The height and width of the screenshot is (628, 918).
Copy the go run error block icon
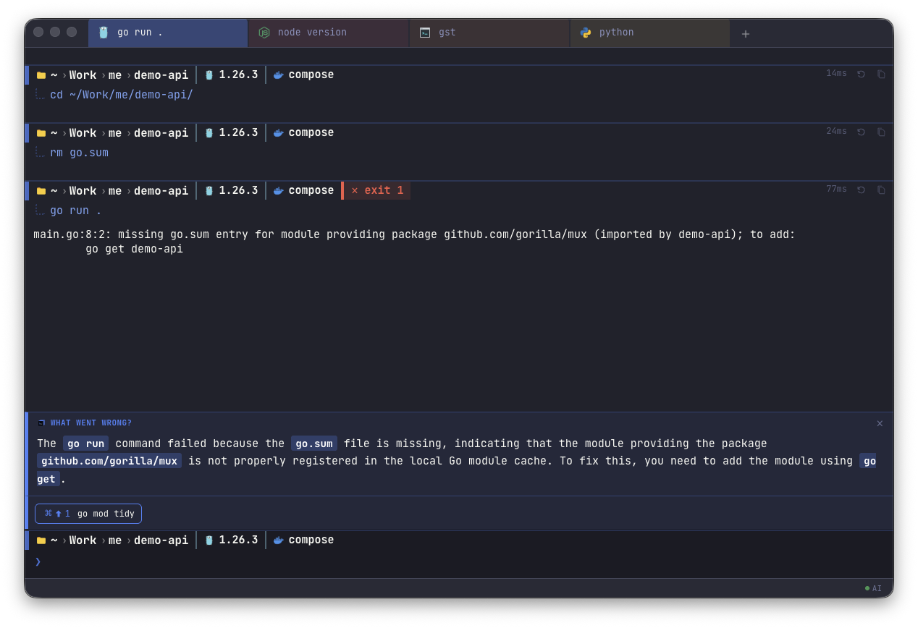click(881, 190)
